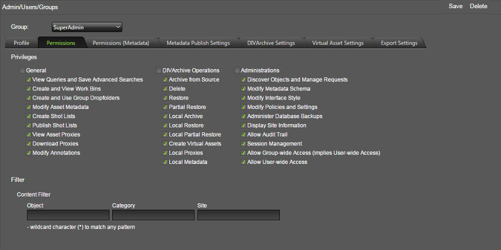Uncheck Modify Asset Metadata privilege
This screenshot has height=250, width=501.
click(29, 107)
